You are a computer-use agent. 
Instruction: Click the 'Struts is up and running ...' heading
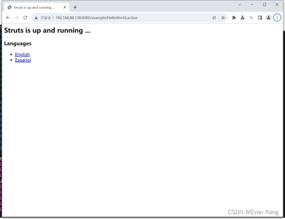pyautogui.click(x=47, y=30)
